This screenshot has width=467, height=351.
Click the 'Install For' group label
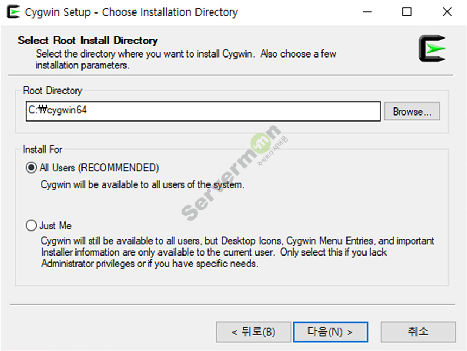[x=42, y=149]
